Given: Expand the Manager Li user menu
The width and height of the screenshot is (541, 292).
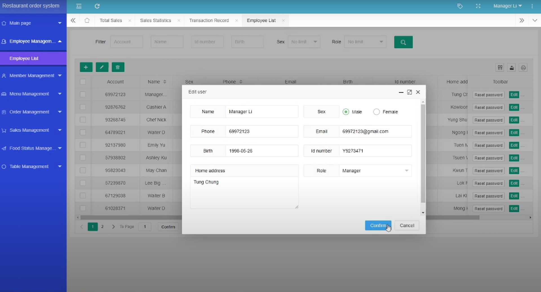Looking at the screenshot, I should pos(507,6).
